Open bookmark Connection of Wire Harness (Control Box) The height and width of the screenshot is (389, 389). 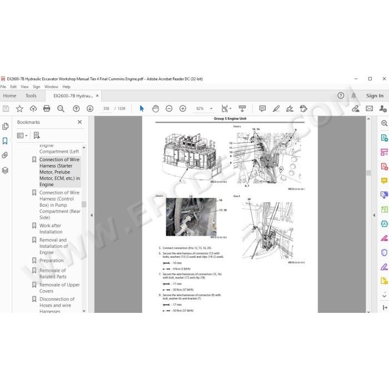[59, 205]
